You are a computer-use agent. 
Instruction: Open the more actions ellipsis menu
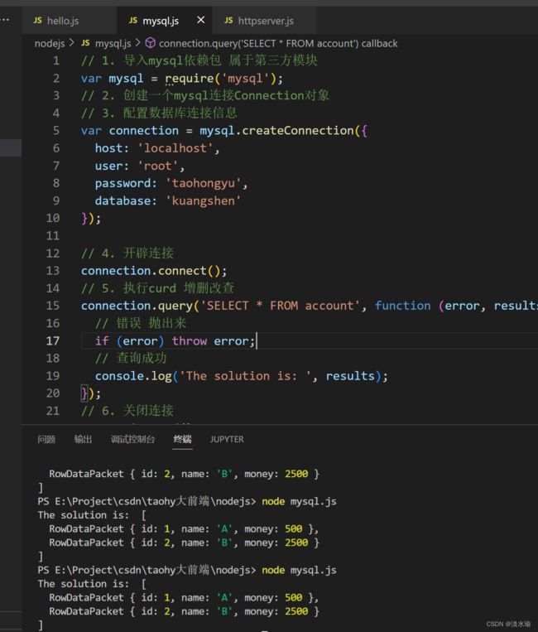(x=5, y=19)
